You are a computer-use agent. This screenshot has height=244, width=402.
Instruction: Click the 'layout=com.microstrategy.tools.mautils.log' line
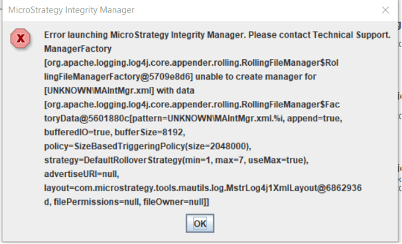pos(203,188)
